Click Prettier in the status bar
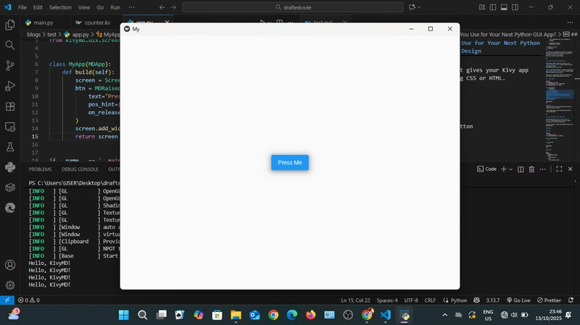580x325 pixels. point(549,300)
